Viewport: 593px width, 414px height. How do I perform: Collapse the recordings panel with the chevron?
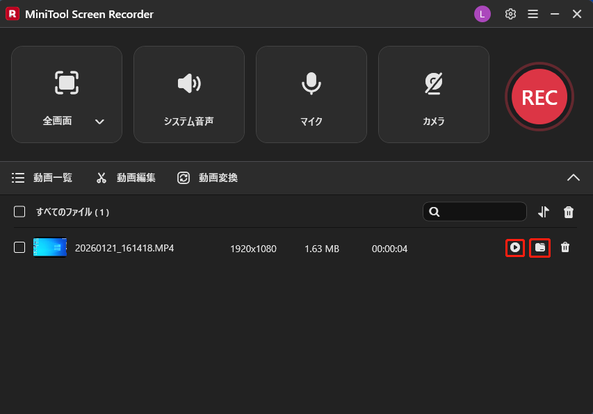(x=574, y=178)
